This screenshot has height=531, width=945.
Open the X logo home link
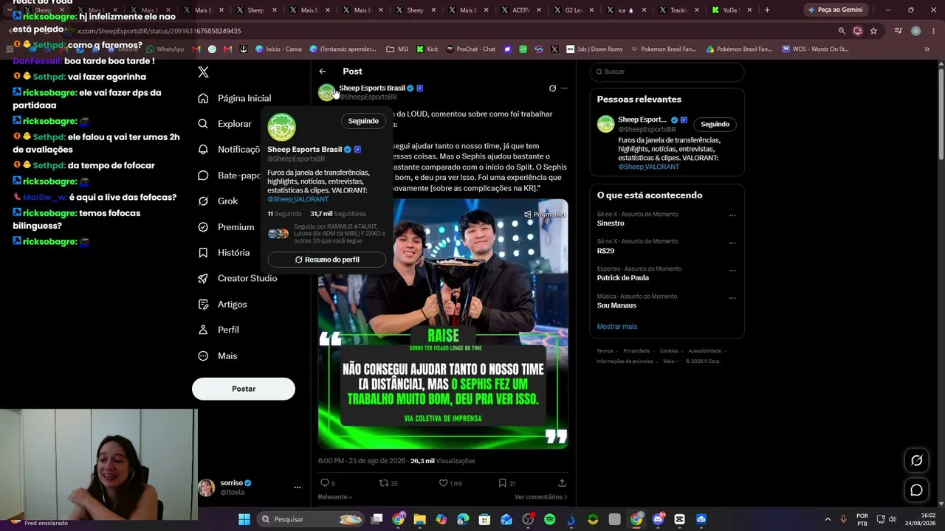click(204, 72)
